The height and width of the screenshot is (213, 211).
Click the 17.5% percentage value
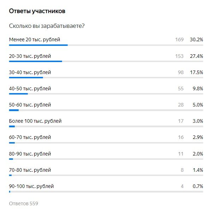pyautogui.click(x=197, y=72)
